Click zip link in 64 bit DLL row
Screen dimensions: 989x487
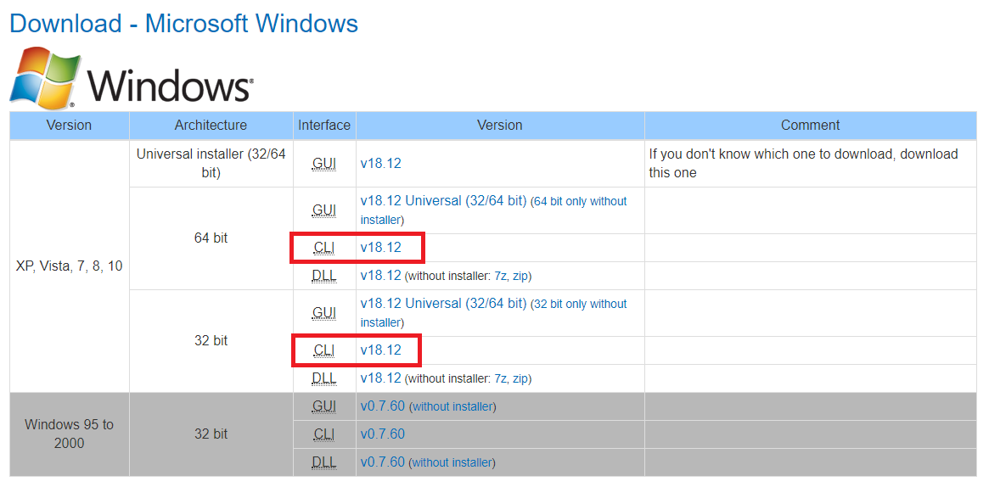520,276
